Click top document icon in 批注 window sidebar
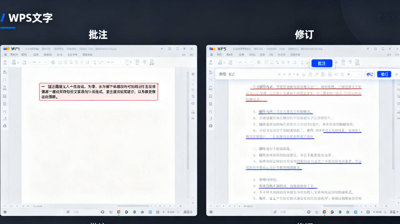400x224 pixels. (x=5, y=72)
